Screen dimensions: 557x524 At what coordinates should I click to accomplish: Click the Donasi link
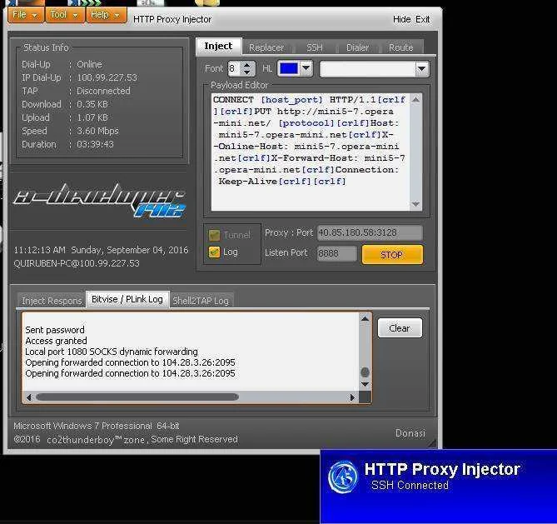tap(410, 433)
